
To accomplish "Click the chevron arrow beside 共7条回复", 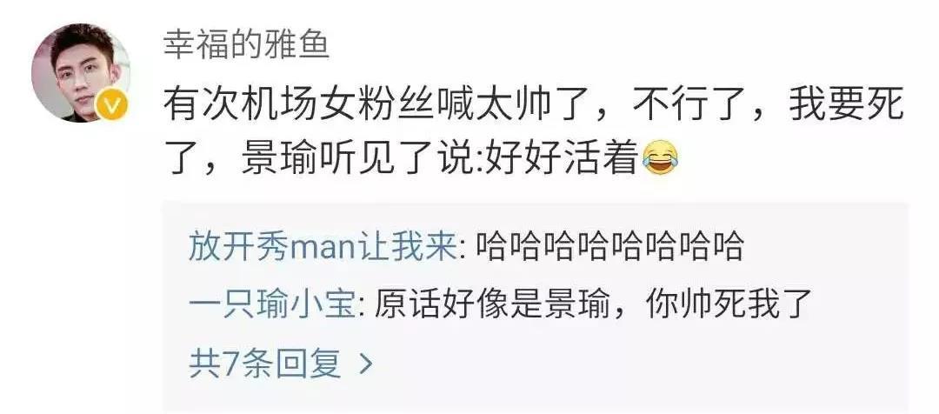I will click(x=365, y=363).
